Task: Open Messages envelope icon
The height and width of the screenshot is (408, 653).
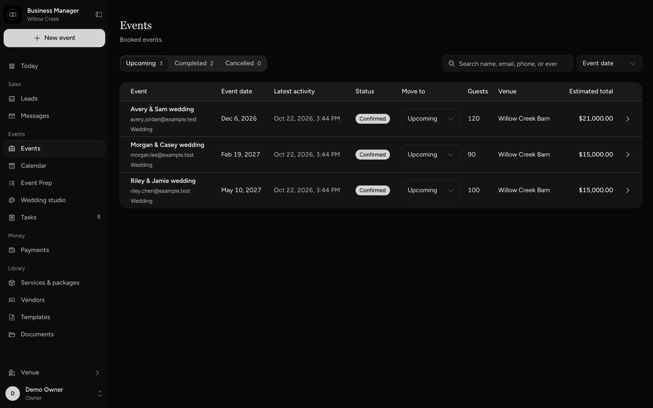Action: (12, 116)
